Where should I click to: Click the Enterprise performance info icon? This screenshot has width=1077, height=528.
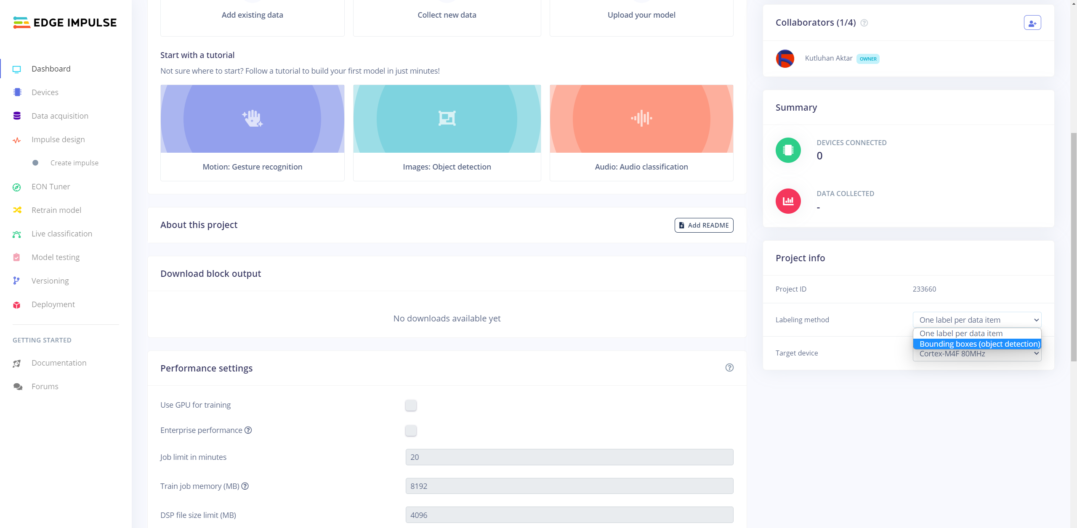coord(248,430)
